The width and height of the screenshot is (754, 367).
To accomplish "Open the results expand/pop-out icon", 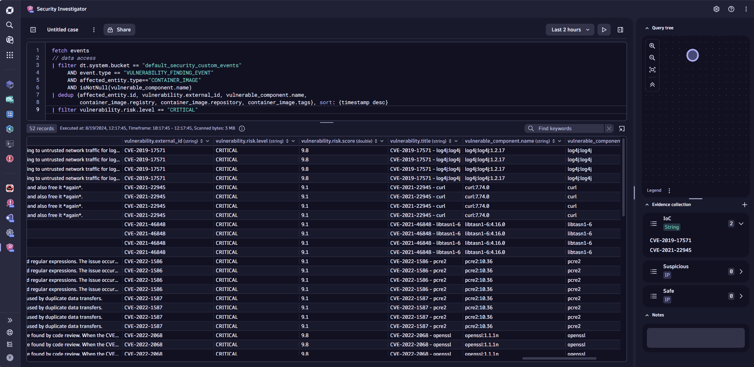I will click(x=622, y=128).
